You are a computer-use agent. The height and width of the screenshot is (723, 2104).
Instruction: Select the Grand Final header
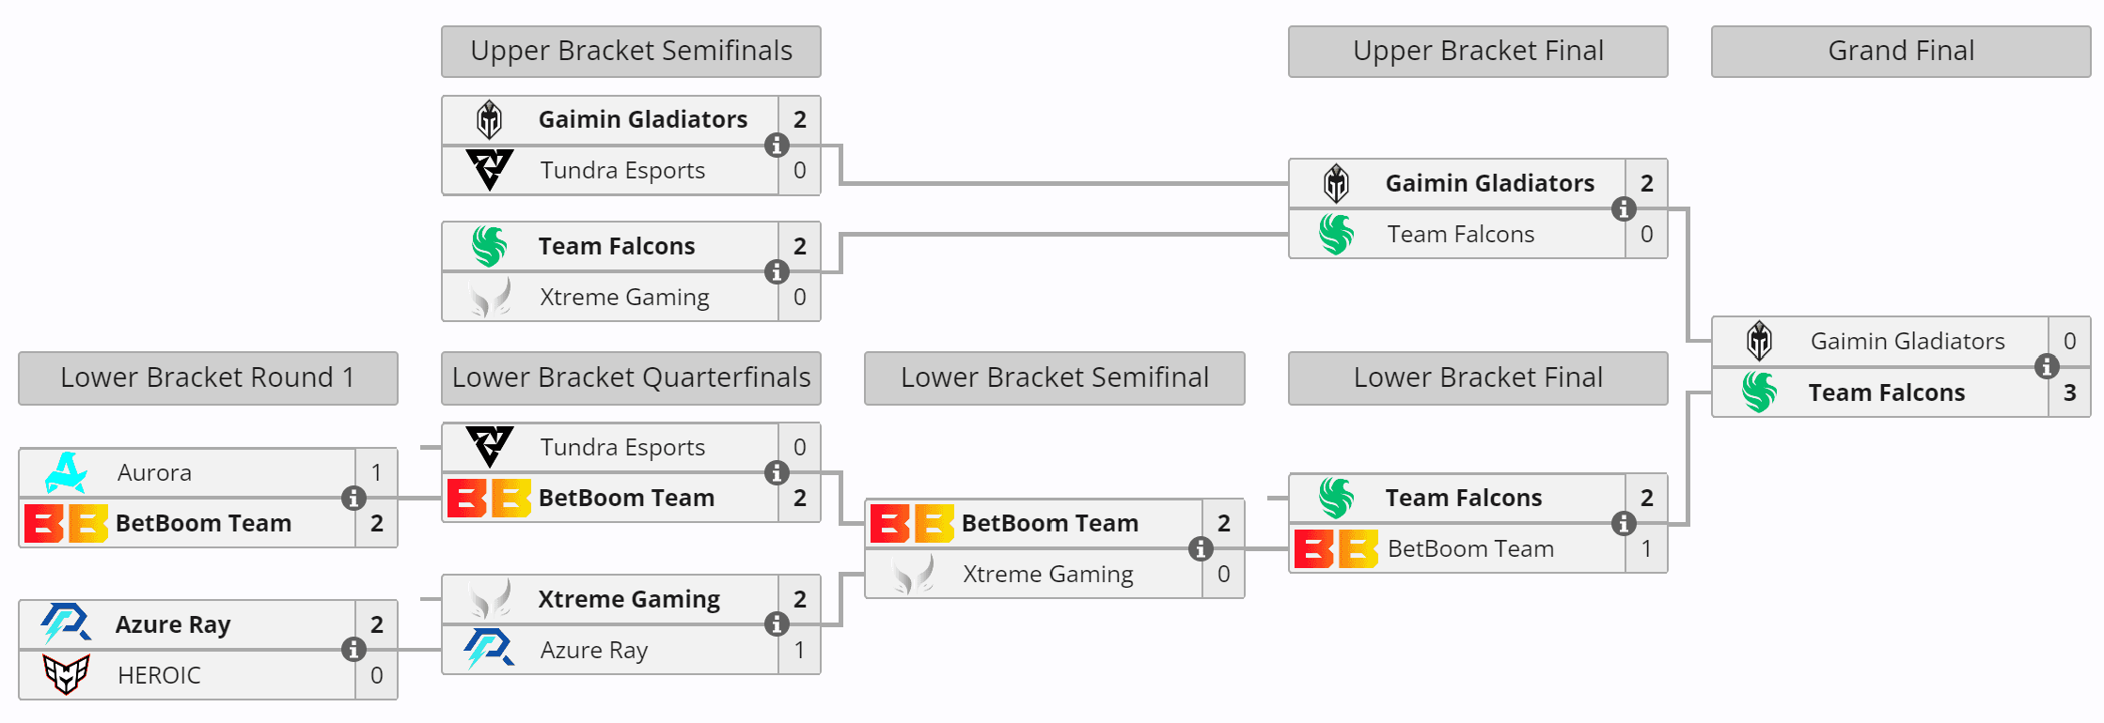pos(1900,52)
